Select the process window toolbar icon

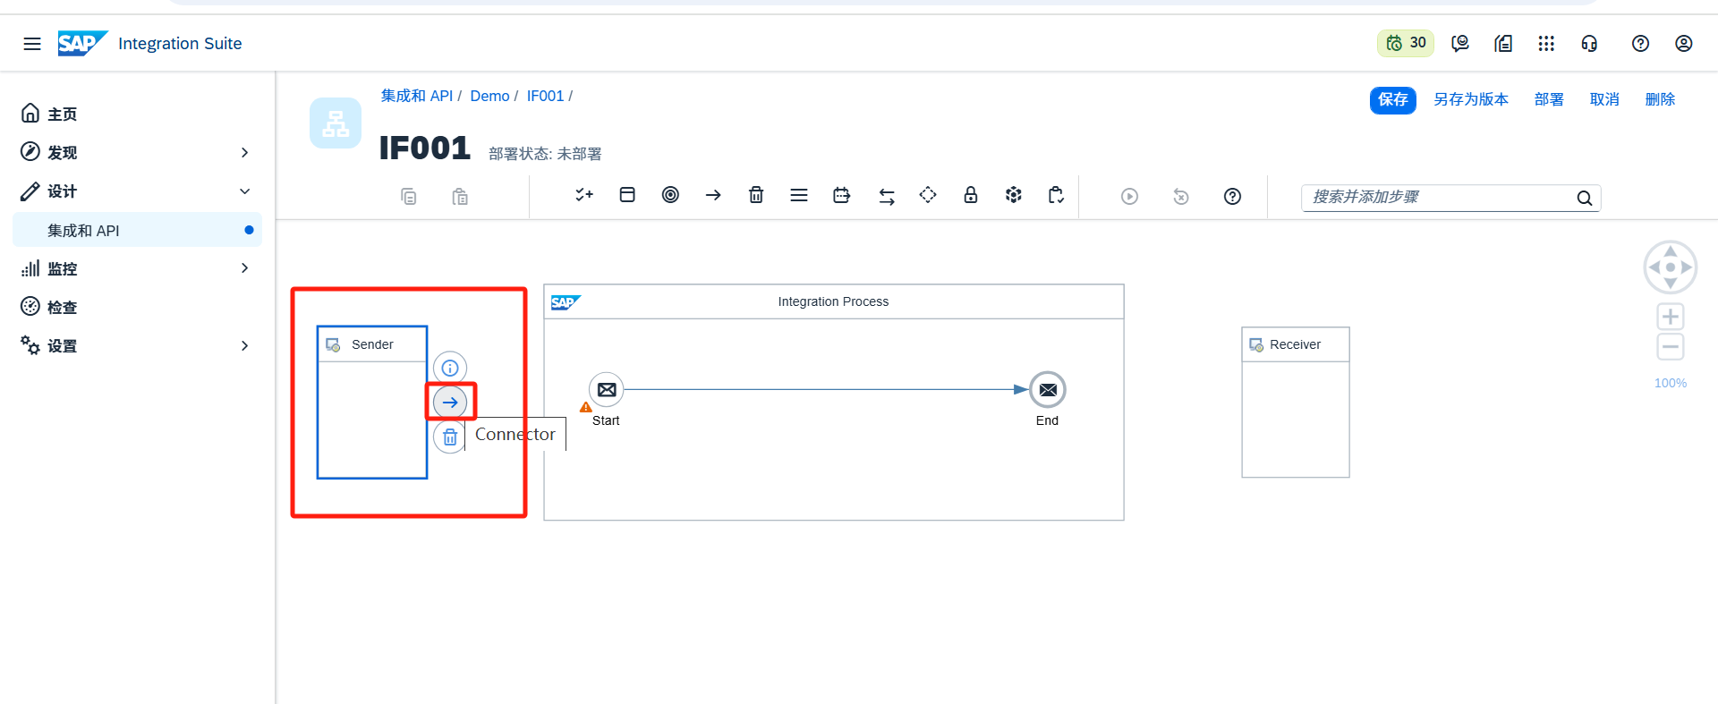[x=627, y=195]
